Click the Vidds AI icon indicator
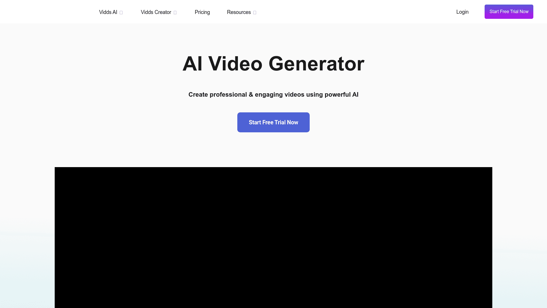The width and height of the screenshot is (547, 308). 121,13
